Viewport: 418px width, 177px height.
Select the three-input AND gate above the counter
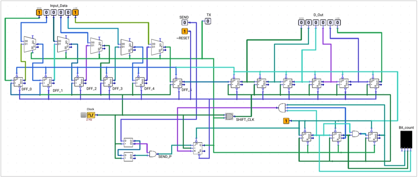pyautogui.click(x=282, y=108)
